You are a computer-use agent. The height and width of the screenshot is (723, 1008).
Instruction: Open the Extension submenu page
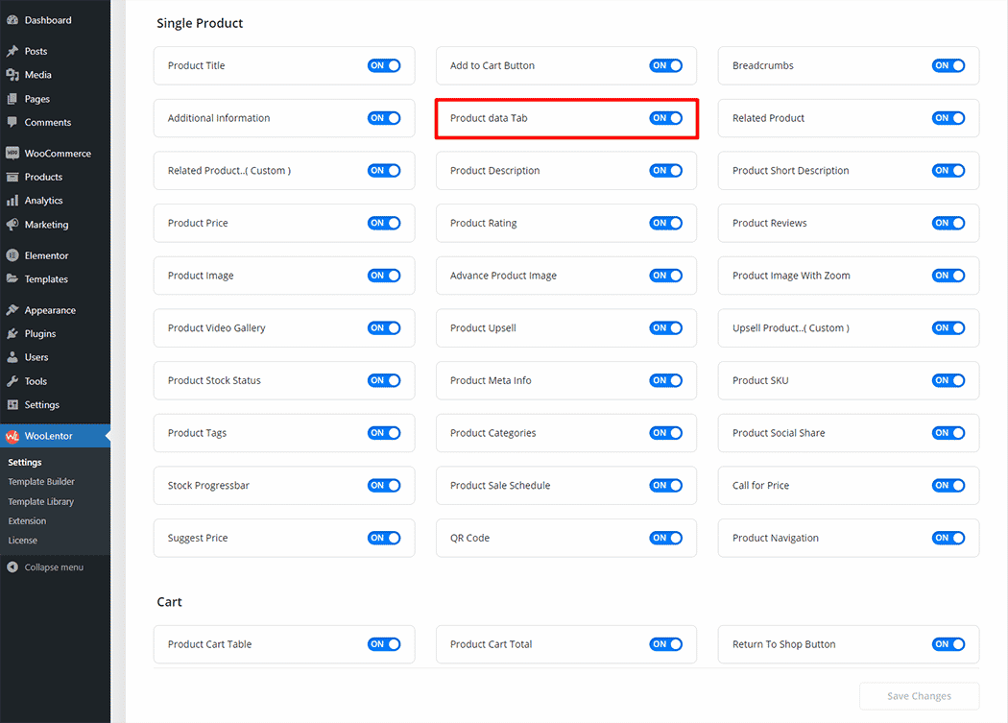click(27, 521)
